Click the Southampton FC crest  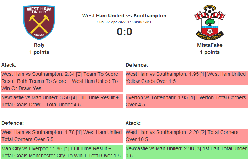click(210, 22)
